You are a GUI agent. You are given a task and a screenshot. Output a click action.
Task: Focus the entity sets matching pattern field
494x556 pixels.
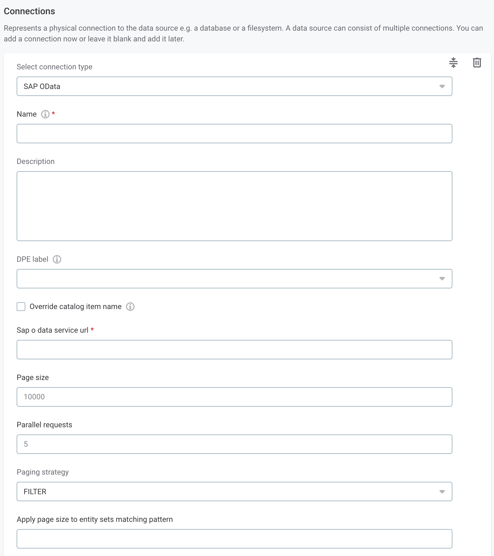click(x=234, y=539)
